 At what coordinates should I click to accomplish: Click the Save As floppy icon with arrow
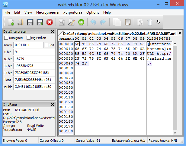point(40,22)
